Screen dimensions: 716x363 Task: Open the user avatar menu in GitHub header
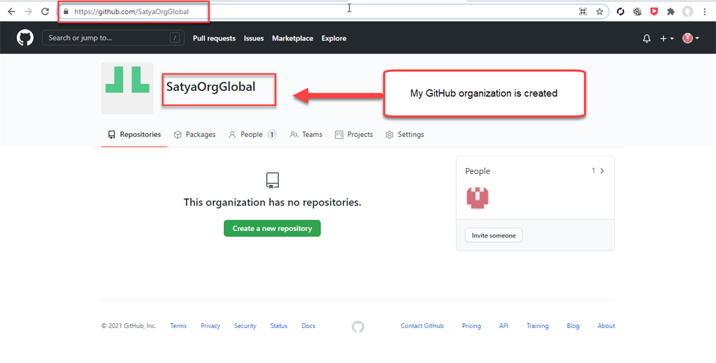pyautogui.click(x=690, y=38)
